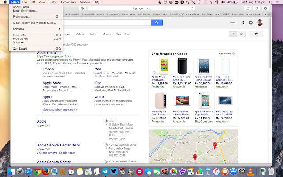Open Snapdeal Promotions bookmark
Viewport: 283px width, 177px height.
click(x=93, y=14)
